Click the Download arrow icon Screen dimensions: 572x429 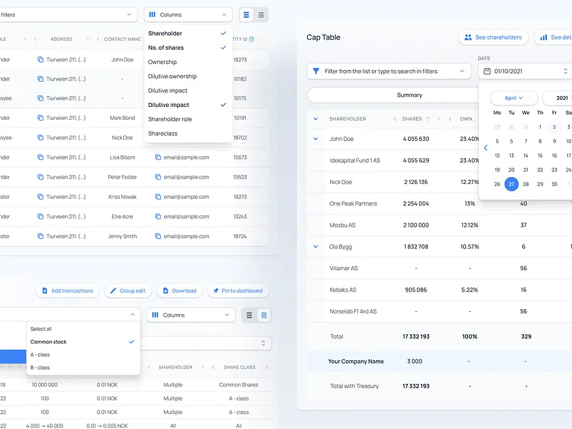(x=164, y=291)
